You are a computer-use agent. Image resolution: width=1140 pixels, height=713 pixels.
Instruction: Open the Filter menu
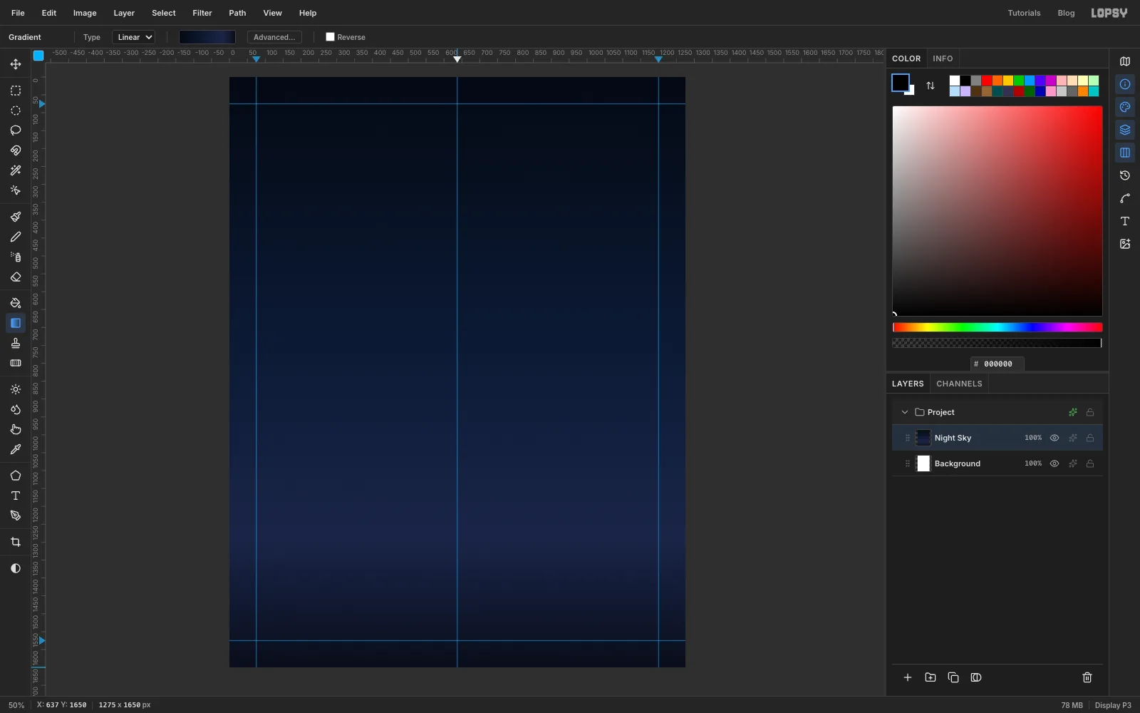(x=202, y=13)
